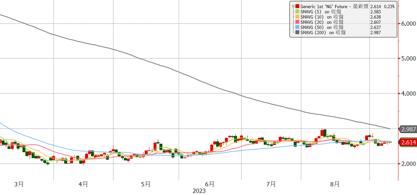The height and width of the screenshot is (195, 417).
Task: Click the 3月 date axis label
Action: (x=19, y=184)
